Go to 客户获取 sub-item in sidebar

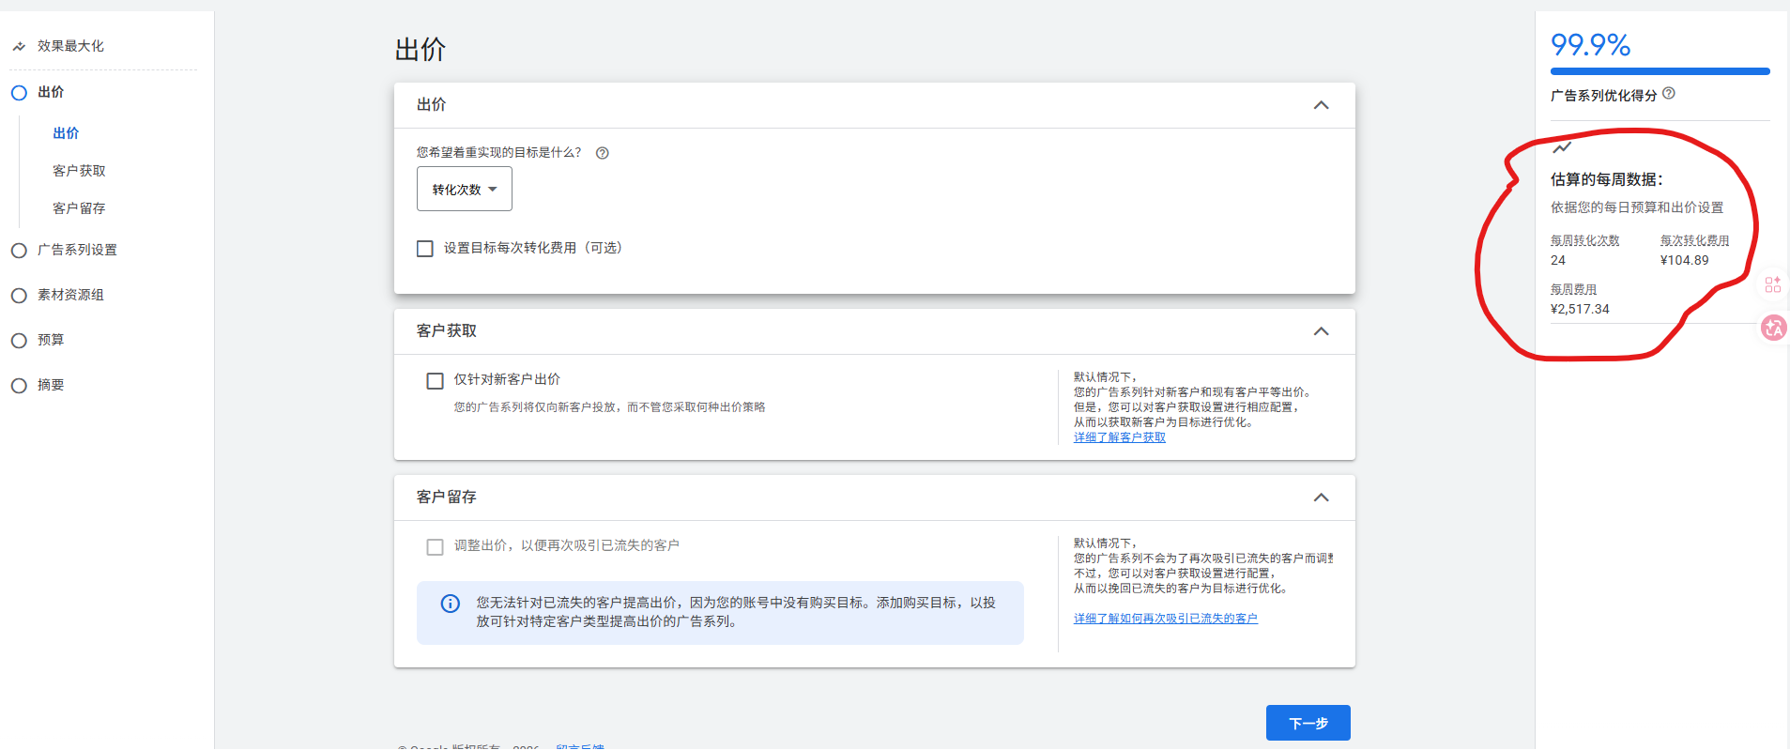coord(79,171)
